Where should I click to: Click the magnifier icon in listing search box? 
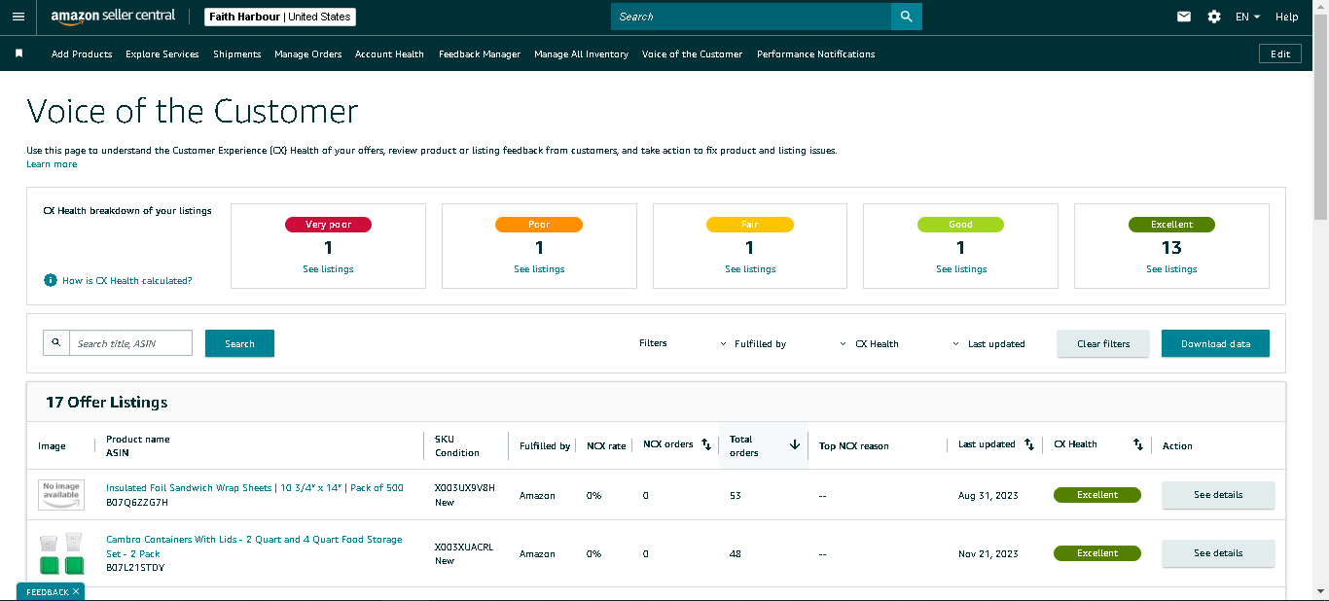pyautogui.click(x=56, y=342)
